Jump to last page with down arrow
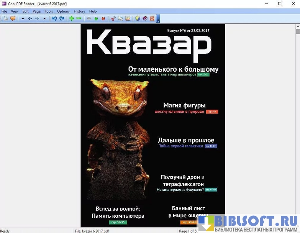300x233 pixels. click(x=44, y=18)
